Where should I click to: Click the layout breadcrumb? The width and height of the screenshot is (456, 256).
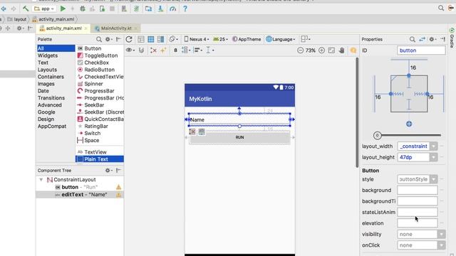click(17, 19)
